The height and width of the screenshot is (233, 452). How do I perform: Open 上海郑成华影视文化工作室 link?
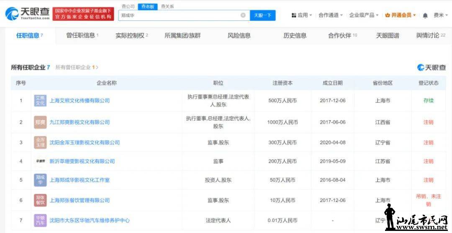(x=80, y=180)
